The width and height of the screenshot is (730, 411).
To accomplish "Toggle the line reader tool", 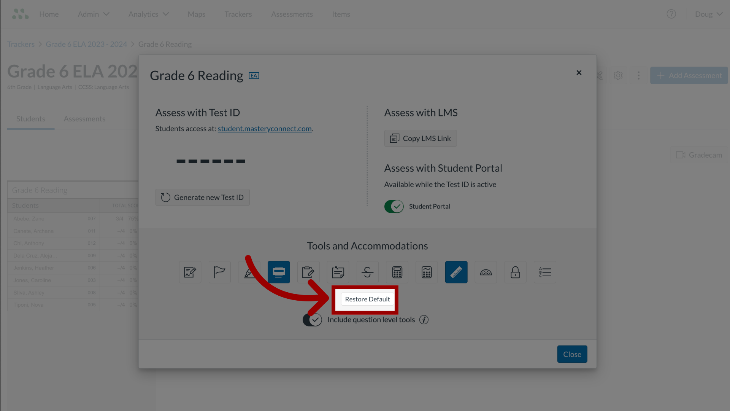I will [x=279, y=272].
